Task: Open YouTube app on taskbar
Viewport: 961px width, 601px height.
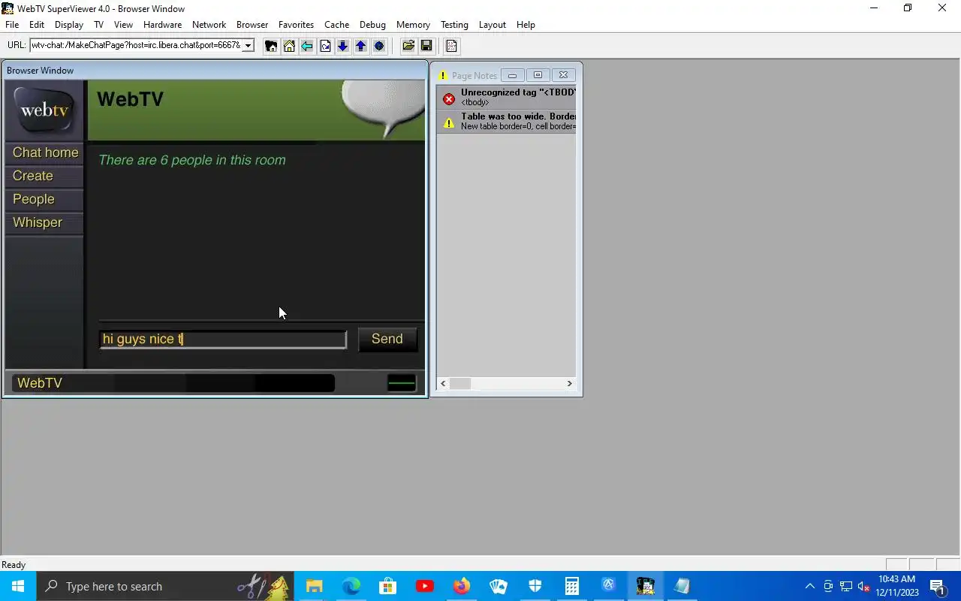Action: click(424, 586)
